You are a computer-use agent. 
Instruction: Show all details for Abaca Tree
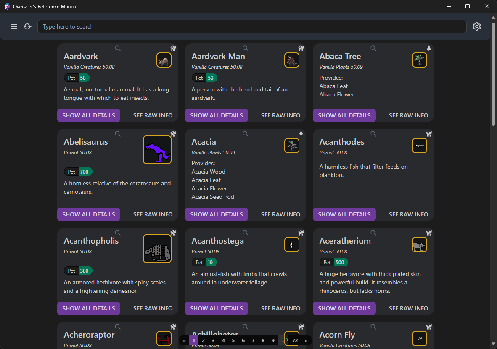[x=344, y=115]
